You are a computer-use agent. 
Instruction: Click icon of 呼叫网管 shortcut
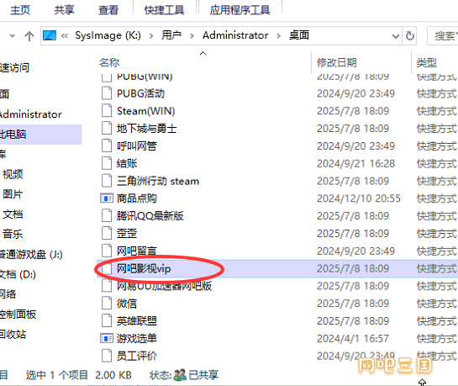click(107, 145)
